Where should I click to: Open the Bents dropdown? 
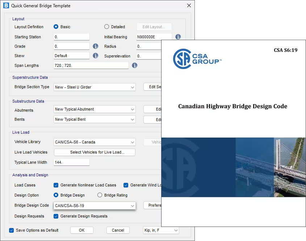(95, 119)
